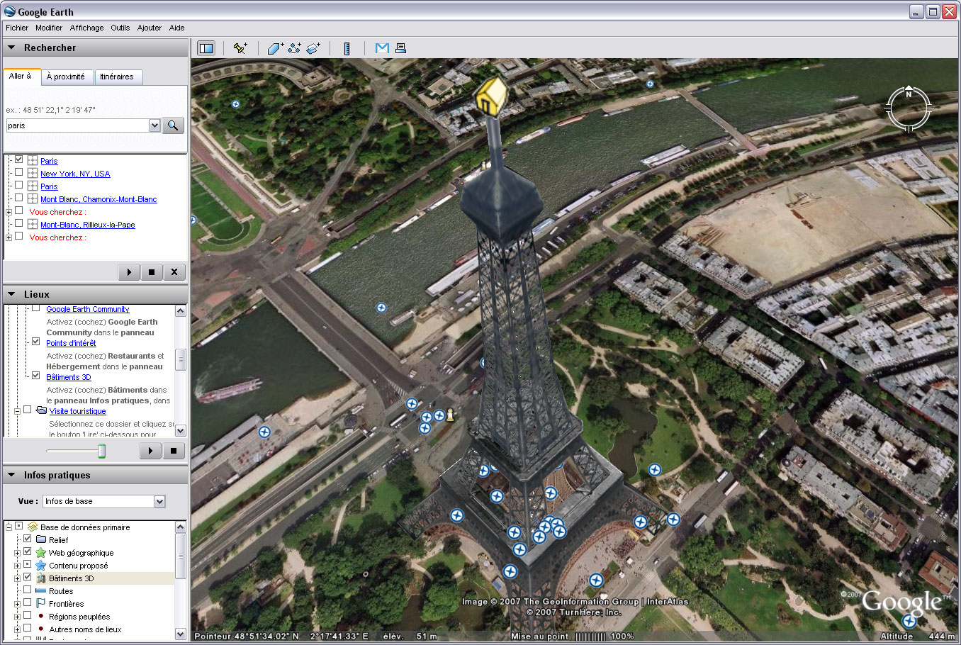Select the Bâtiments 3D layer icon
961x645 pixels.
tap(41, 578)
